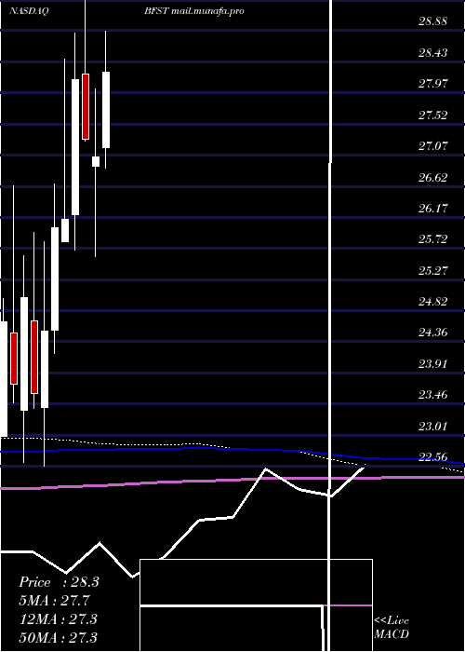
Task: Select the 26.17 price axis label
Action: [433, 208]
